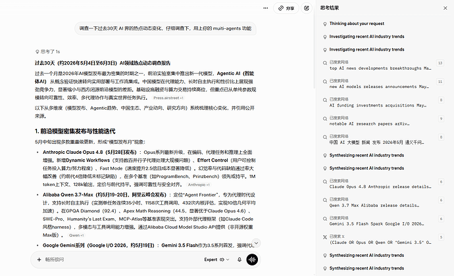Click the heading '1. 前沿模型密集发布与性能迭代'

[75, 131]
